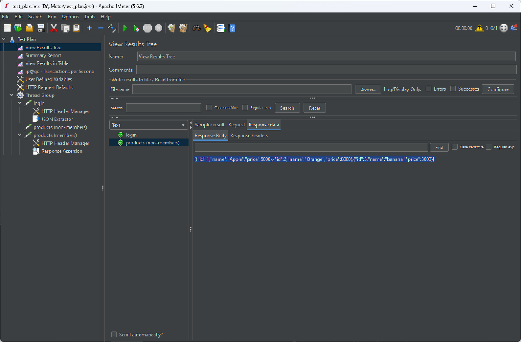Tick the Errors checkbox
The image size is (521, 342).
[429, 89]
